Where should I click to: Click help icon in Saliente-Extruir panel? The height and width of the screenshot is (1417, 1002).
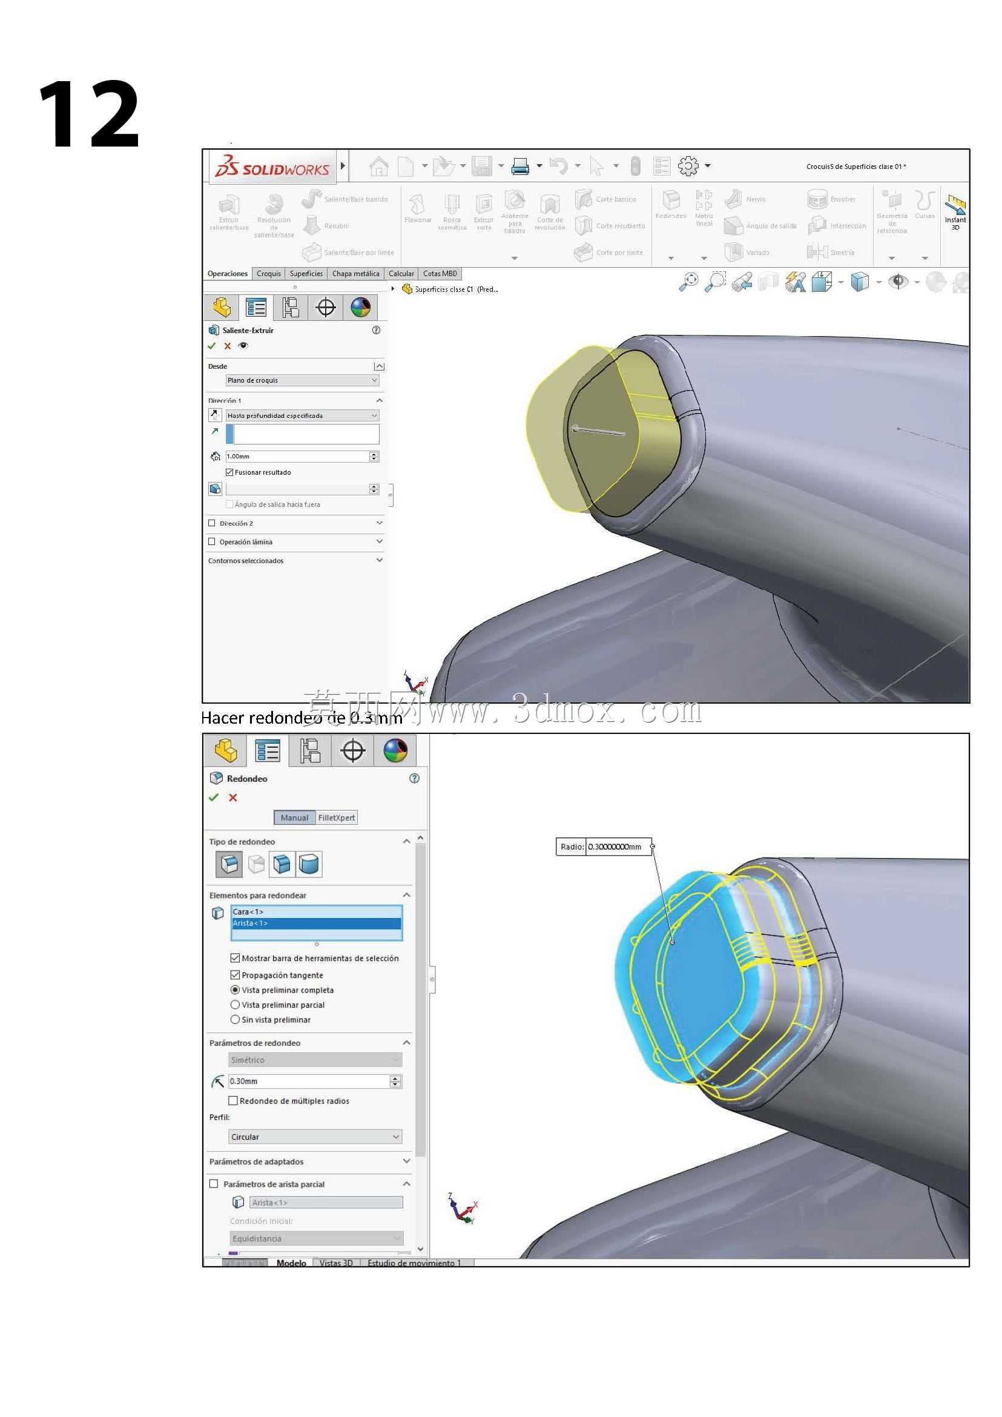coord(377,330)
